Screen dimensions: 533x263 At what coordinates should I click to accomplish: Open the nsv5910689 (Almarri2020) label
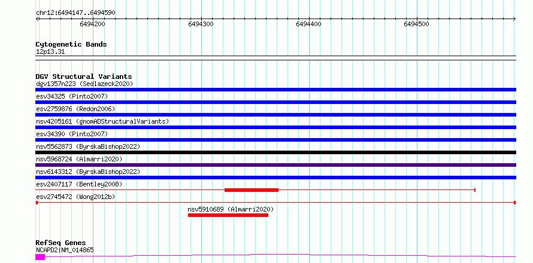tap(231, 209)
